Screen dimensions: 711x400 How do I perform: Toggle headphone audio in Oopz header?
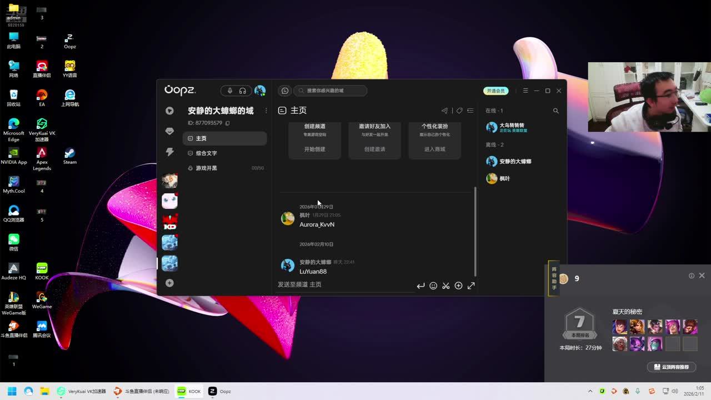click(x=243, y=91)
